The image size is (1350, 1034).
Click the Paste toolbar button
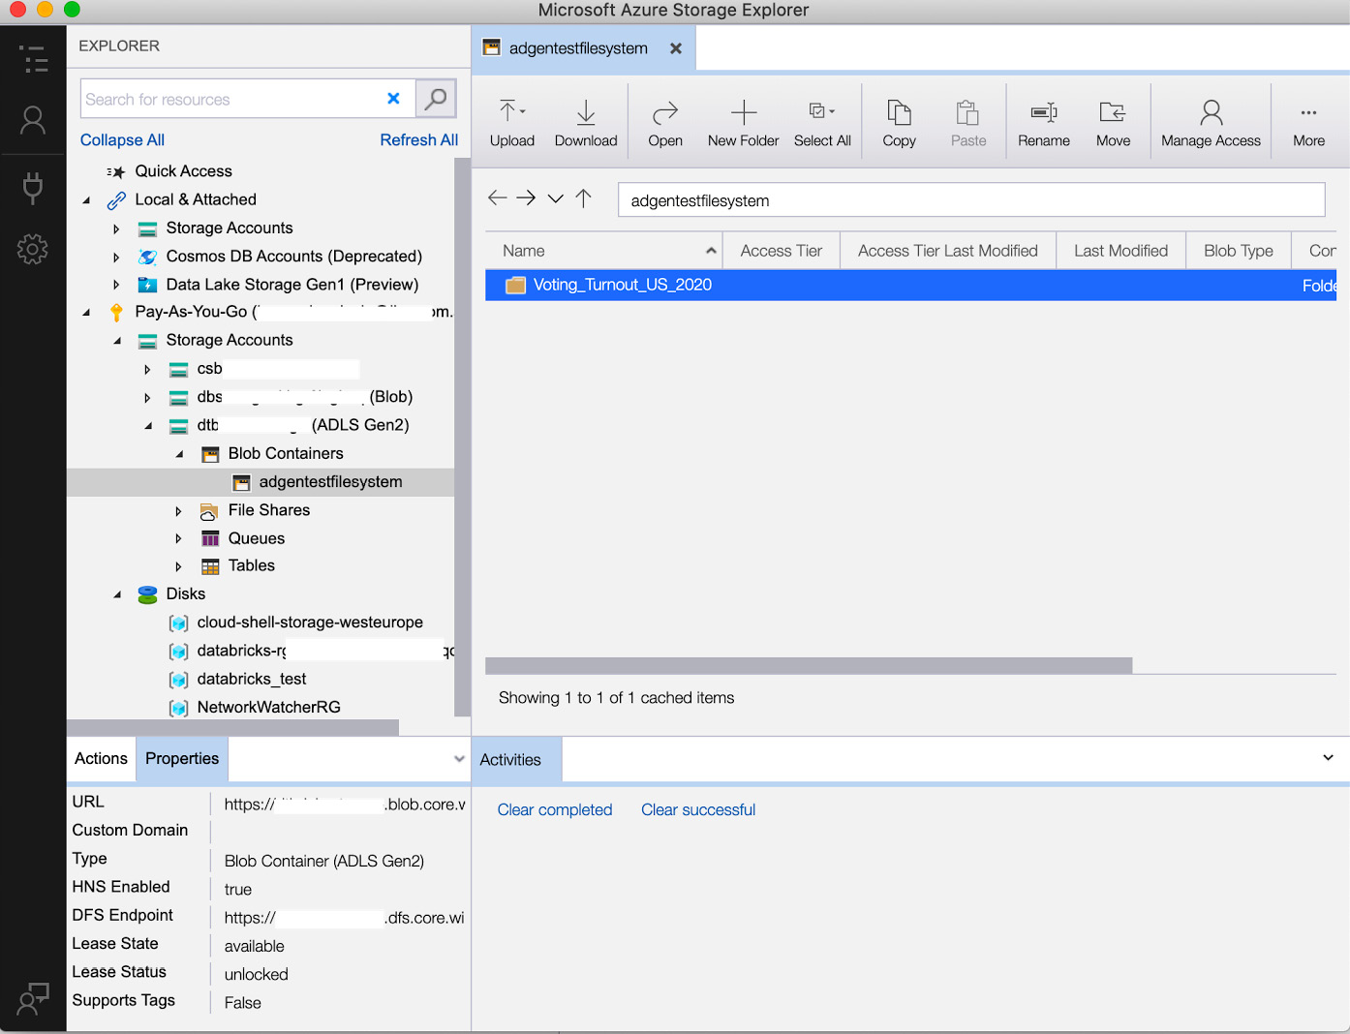click(968, 123)
